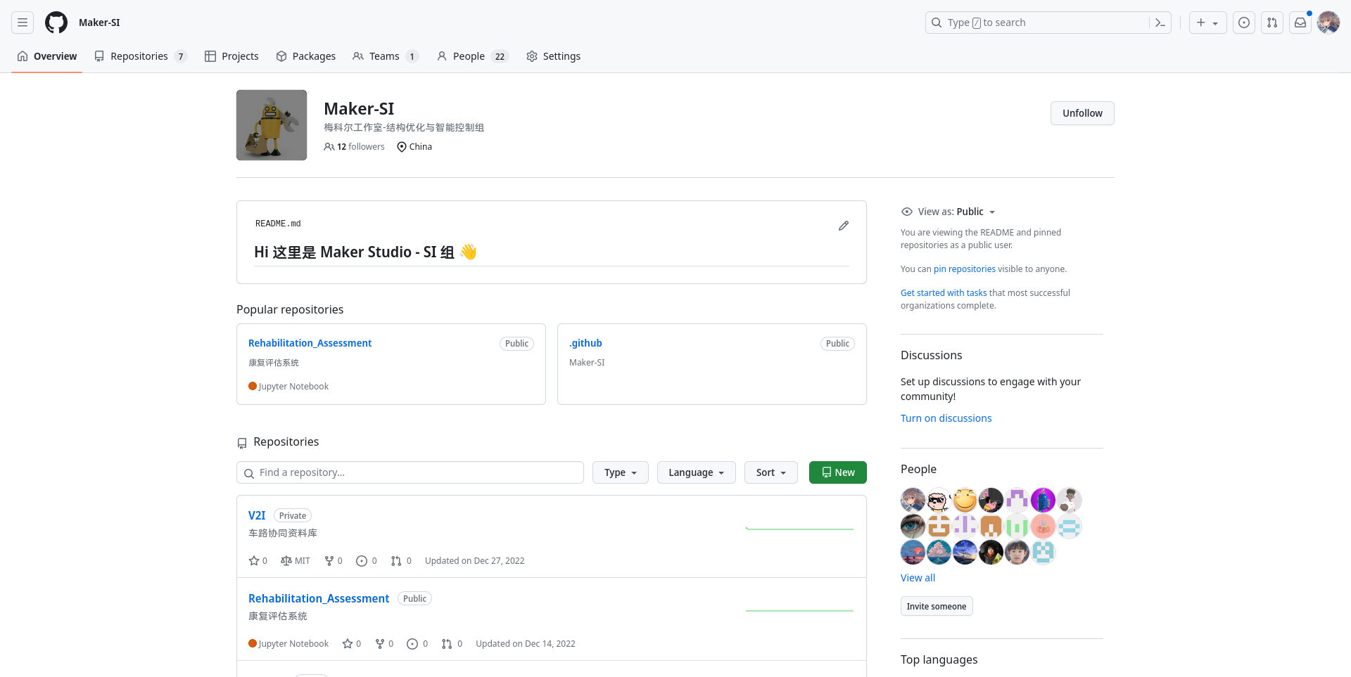The image size is (1351, 677).
Task: Open forks of Rehabilitation_Assessment list row
Action: [384, 644]
